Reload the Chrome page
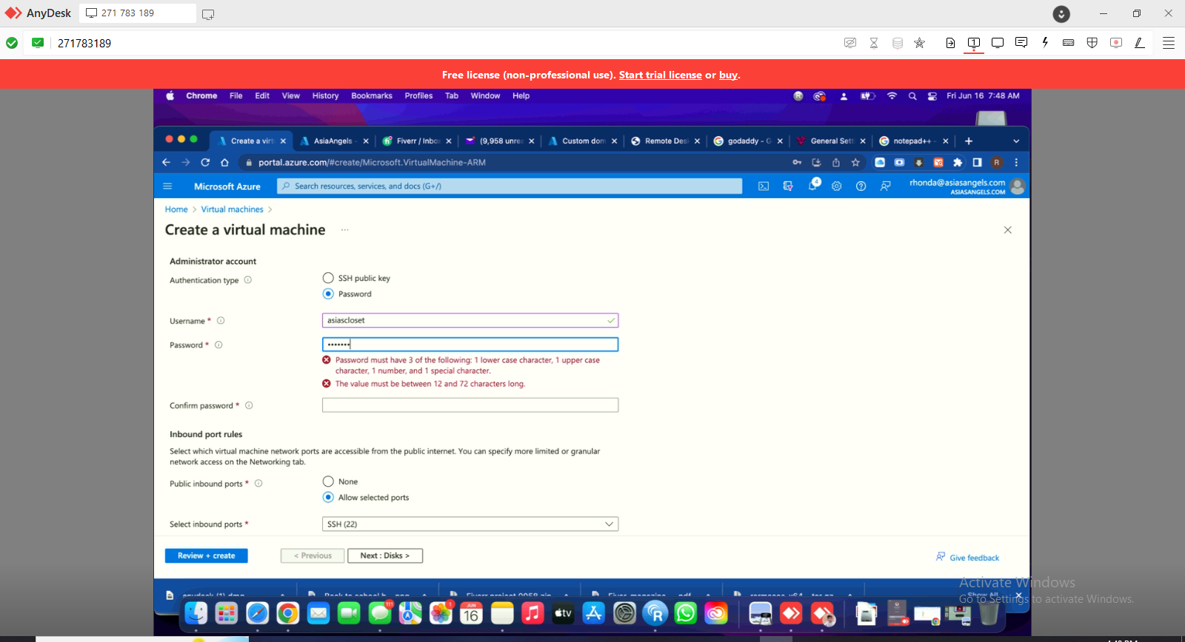This screenshot has width=1185, height=642. [x=205, y=163]
